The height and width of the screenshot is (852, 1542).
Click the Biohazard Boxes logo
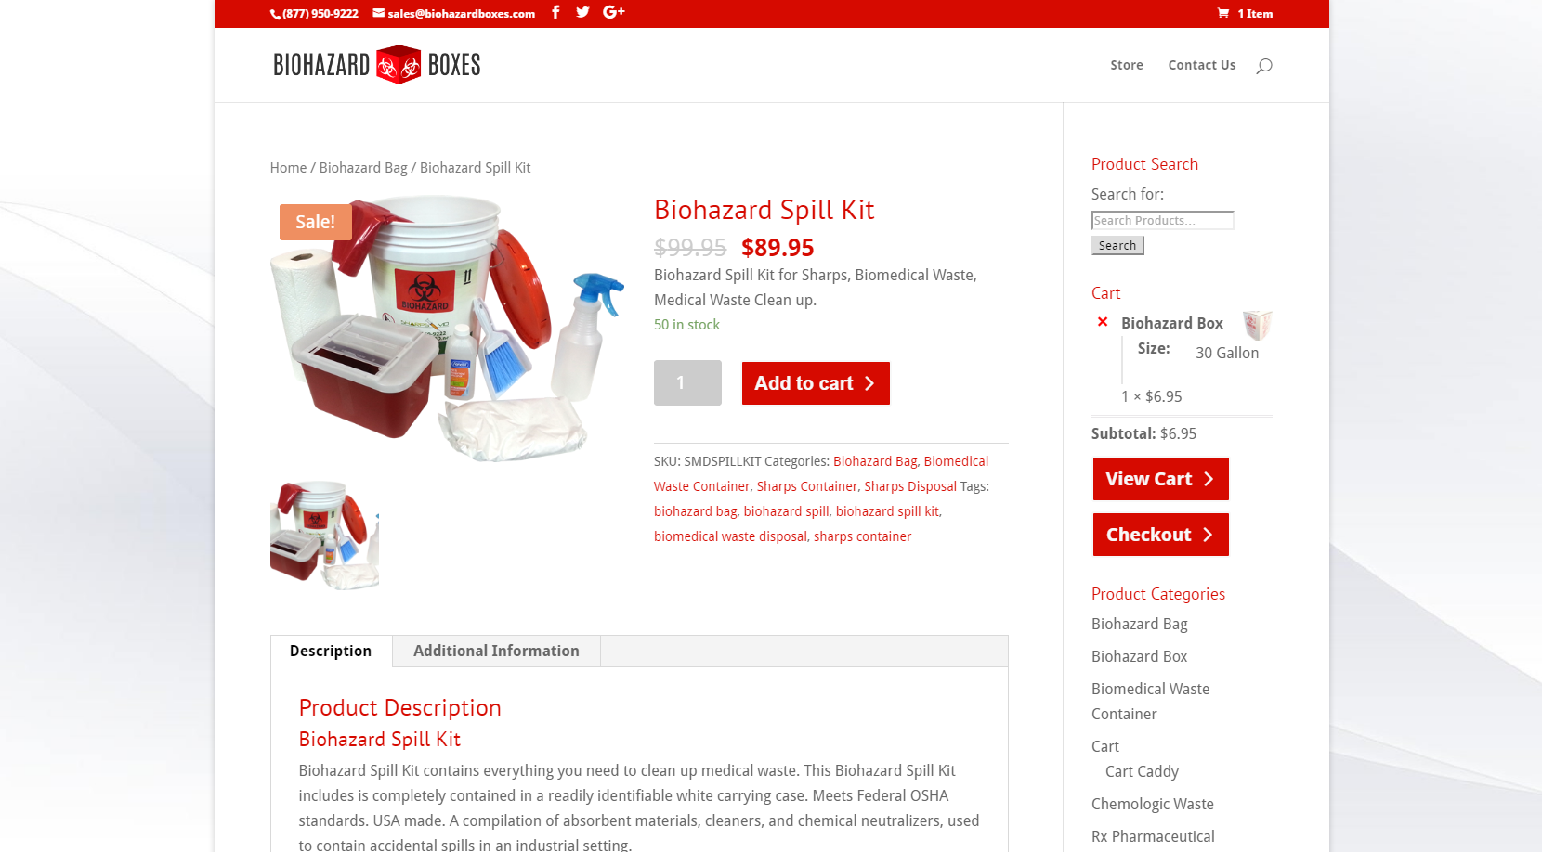pyautogui.click(x=377, y=64)
